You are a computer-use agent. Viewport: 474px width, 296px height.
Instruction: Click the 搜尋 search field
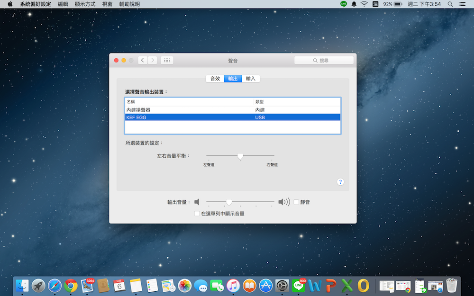324,61
